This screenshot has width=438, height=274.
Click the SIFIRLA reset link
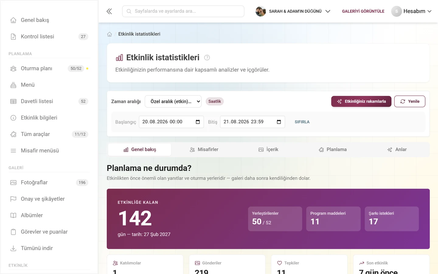302,122
